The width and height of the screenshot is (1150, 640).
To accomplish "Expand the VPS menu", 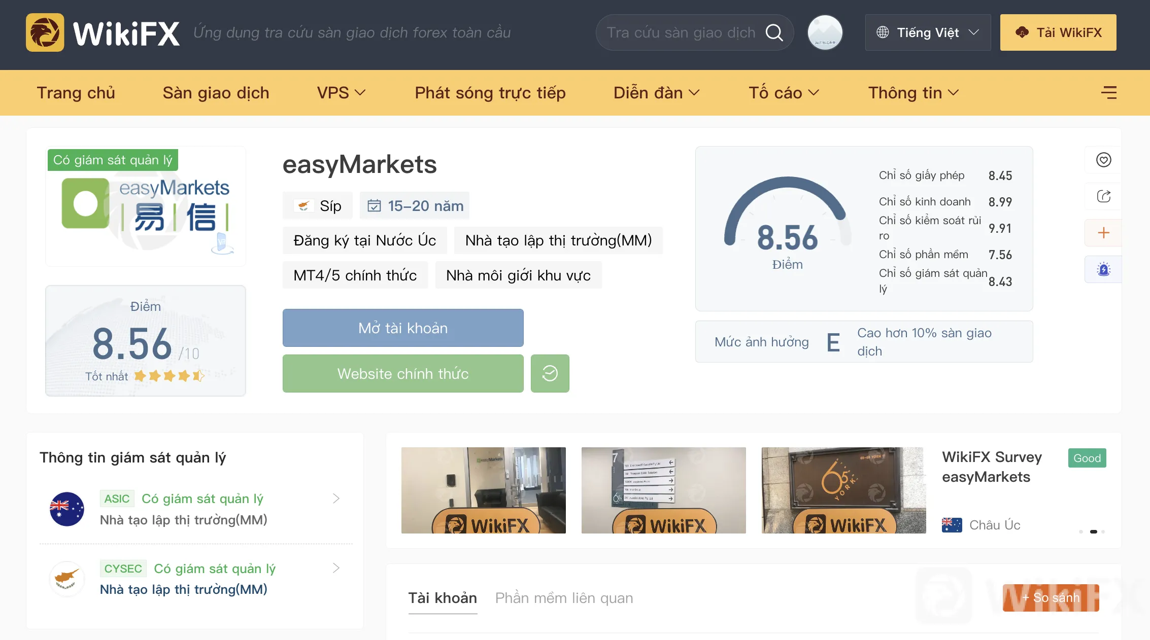I will pos(341,93).
